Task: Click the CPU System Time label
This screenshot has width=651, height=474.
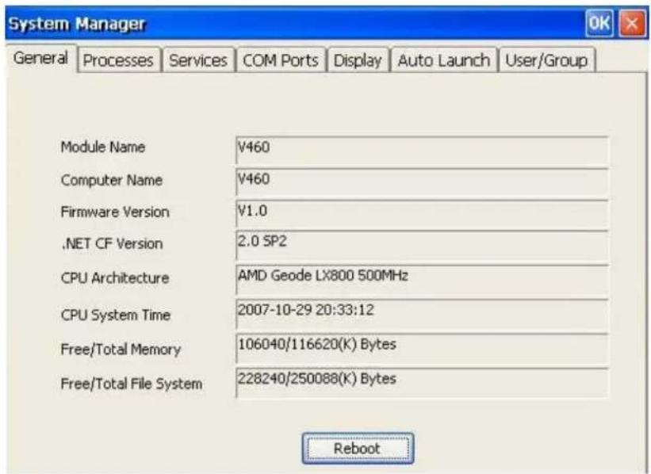Action: pyautogui.click(x=116, y=315)
